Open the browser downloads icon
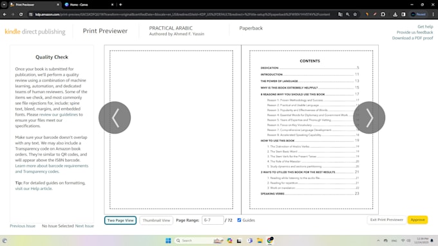The height and width of the screenshot is (246, 438). click(395, 14)
